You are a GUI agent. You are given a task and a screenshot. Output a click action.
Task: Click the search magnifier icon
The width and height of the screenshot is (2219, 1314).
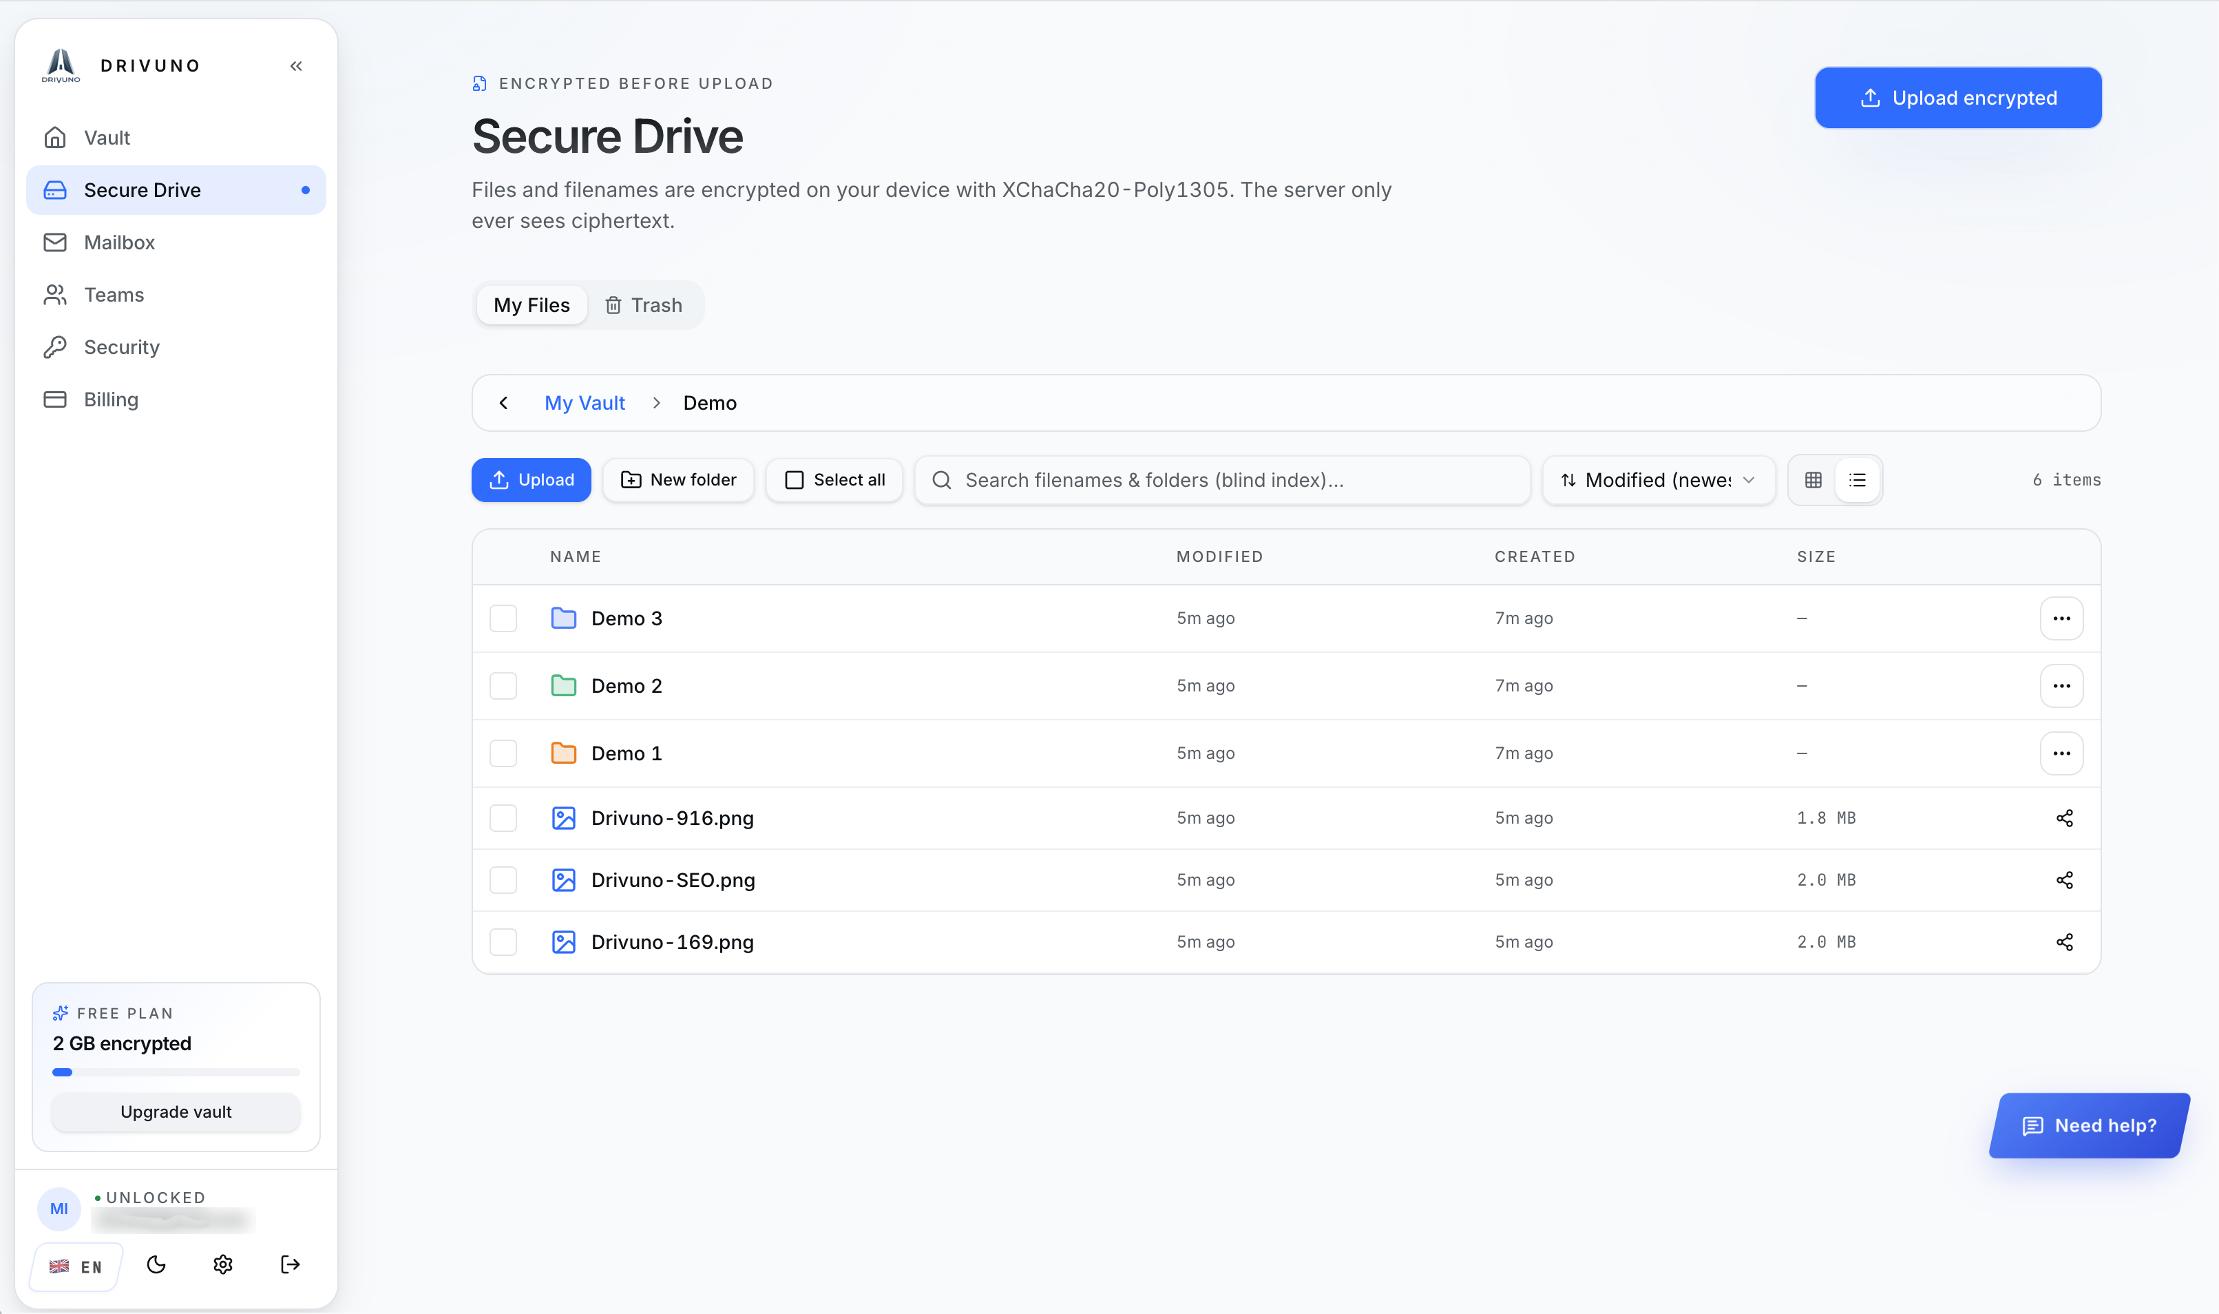click(942, 480)
